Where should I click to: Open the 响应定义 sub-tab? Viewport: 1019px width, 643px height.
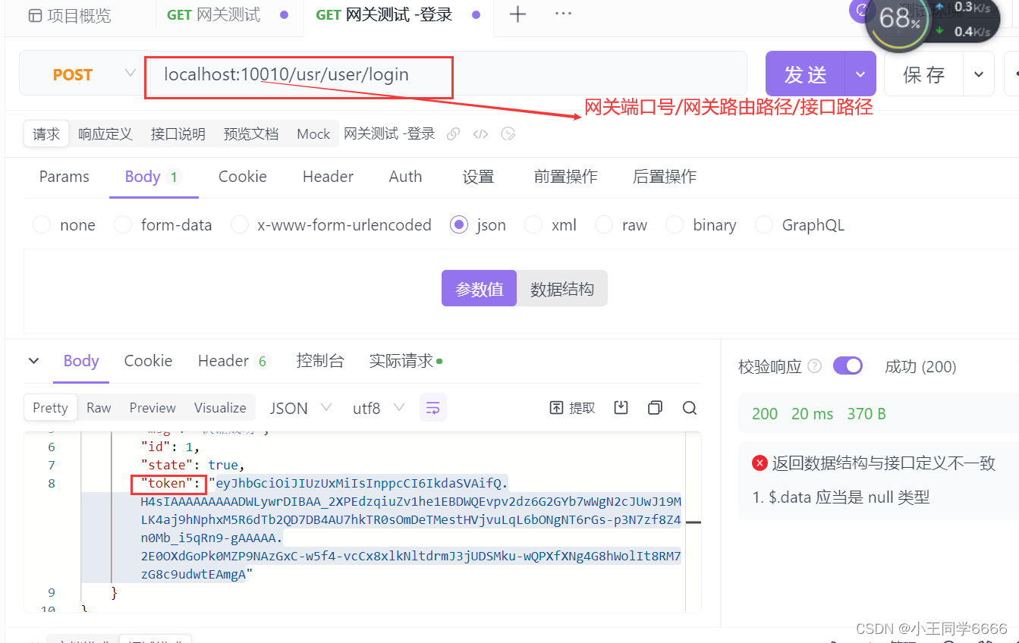point(105,133)
